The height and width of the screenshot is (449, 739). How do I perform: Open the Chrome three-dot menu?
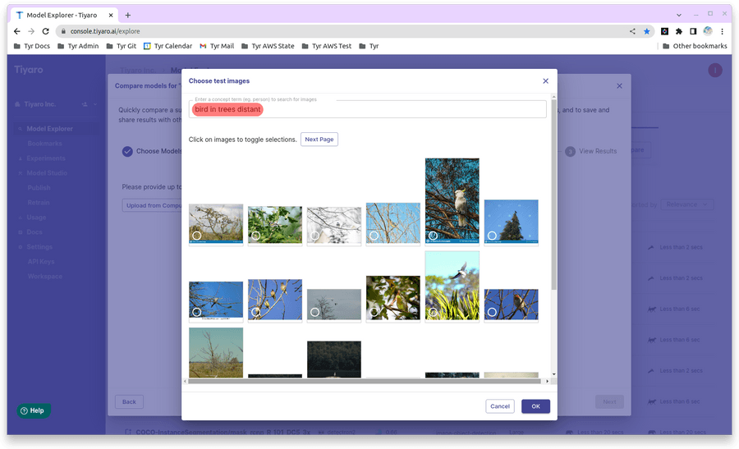[x=722, y=31]
